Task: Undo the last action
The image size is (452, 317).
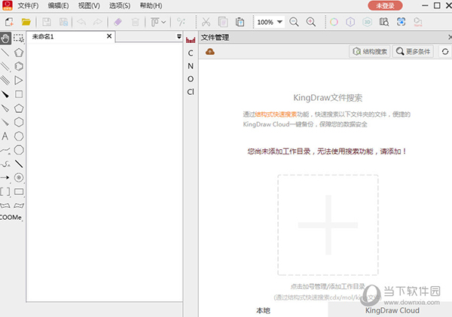Action: click(x=81, y=22)
